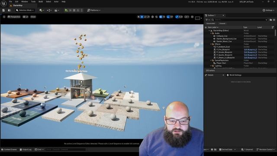Screen dimensions: 277x156
Task: Select the P_Ambient_Dust actor row
Action: tap(239, 47)
